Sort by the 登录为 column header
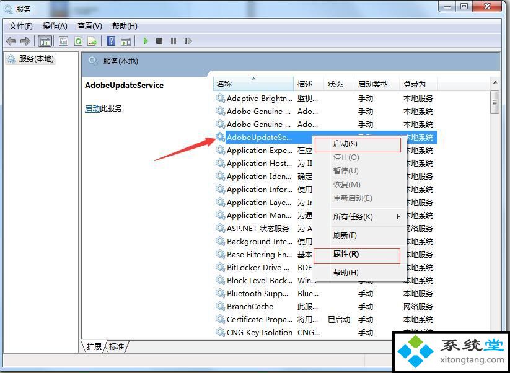Viewport: 510px width, 373px height. (418, 84)
